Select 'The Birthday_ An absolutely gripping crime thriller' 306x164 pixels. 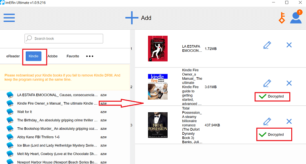click(x=57, y=120)
